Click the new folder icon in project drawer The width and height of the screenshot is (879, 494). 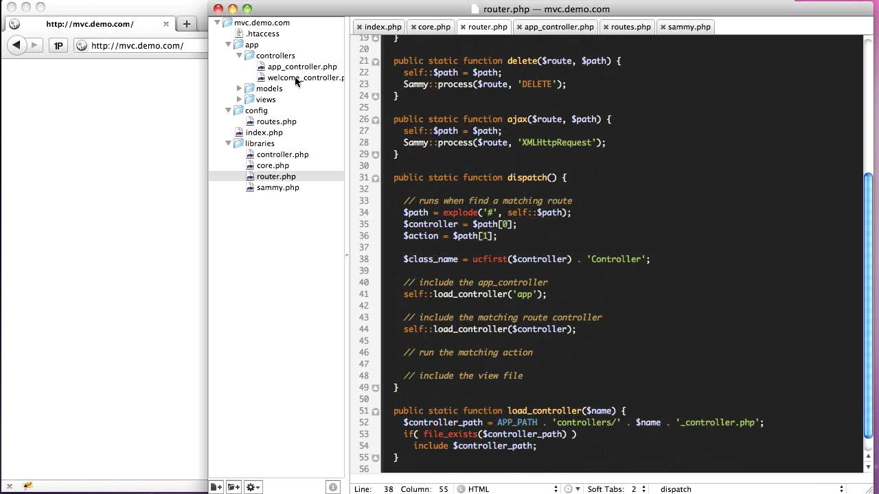[x=233, y=487]
